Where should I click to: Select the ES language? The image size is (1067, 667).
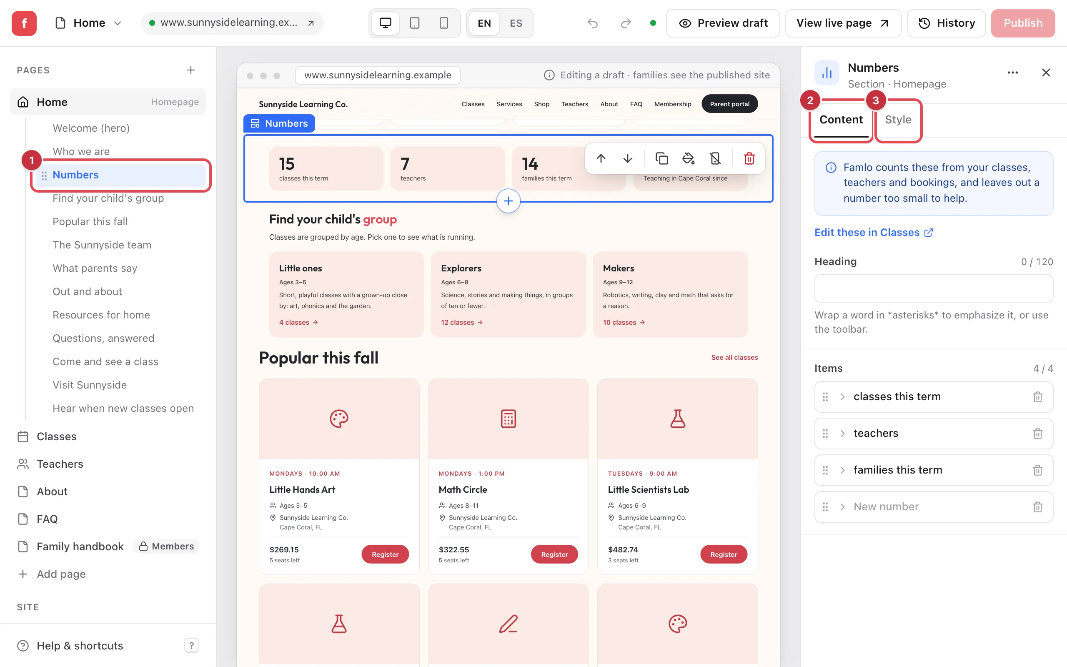(x=516, y=23)
